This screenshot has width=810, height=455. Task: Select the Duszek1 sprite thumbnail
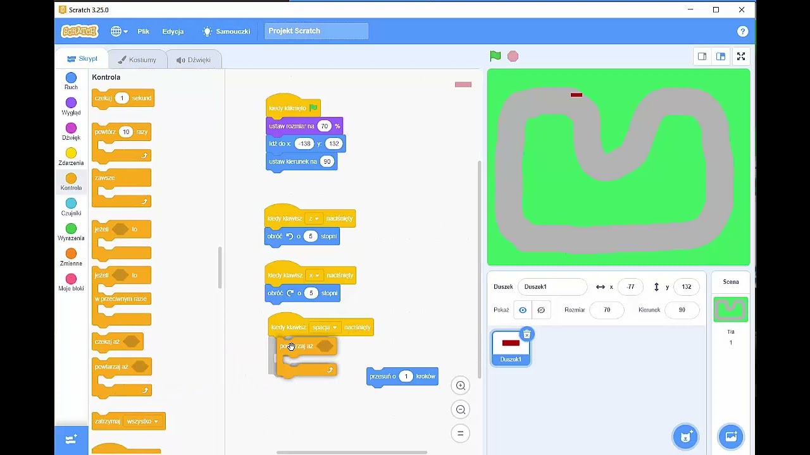(511, 348)
